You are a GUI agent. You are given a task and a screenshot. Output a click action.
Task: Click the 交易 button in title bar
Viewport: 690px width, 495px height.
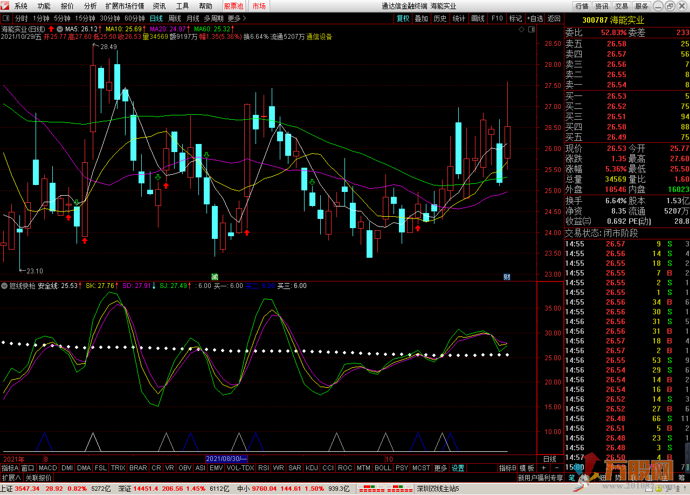pos(622,6)
